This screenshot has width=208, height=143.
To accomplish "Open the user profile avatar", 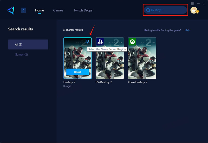I will pos(194,10).
